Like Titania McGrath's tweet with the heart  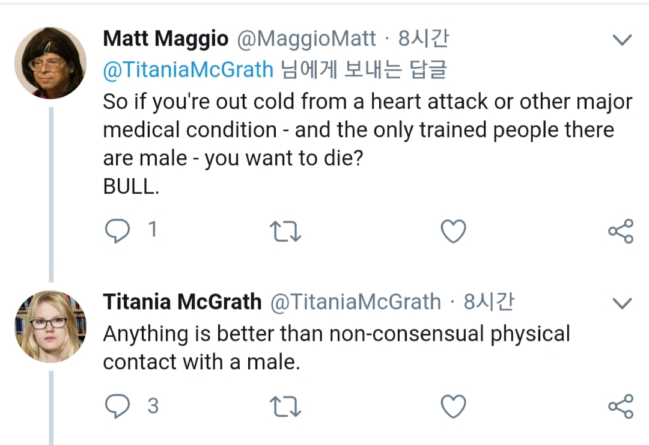[x=453, y=407]
